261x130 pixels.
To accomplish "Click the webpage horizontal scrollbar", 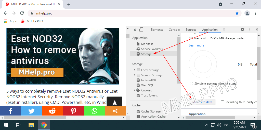I will (x=35, y=118).
